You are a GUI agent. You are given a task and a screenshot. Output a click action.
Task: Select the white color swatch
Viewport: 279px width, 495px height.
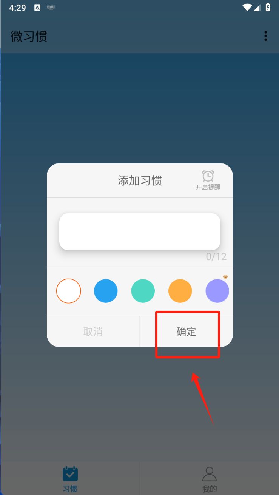click(69, 291)
